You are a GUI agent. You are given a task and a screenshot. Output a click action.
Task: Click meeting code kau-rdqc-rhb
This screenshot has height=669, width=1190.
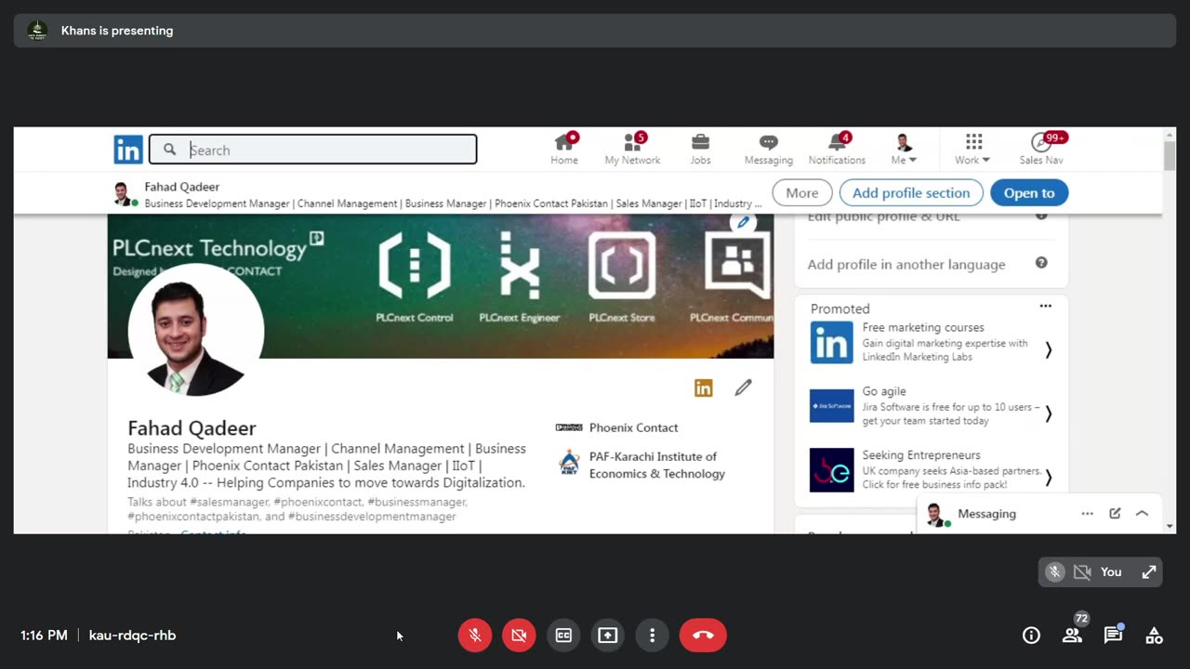(x=132, y=636)
